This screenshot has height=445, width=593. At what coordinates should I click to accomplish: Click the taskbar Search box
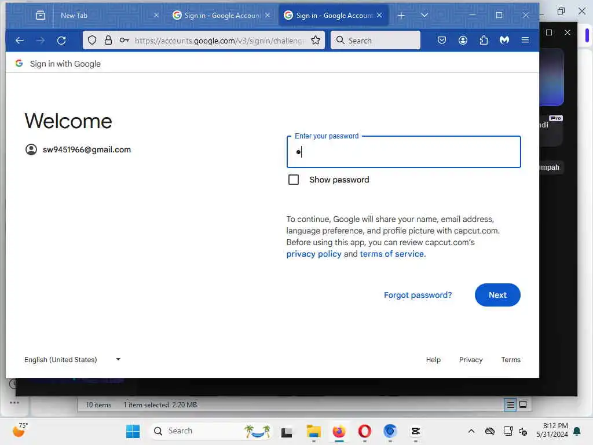[210, 431]
